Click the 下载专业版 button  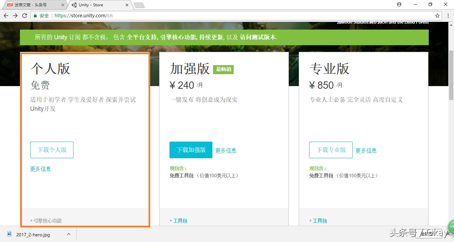(x=331, y=150)
